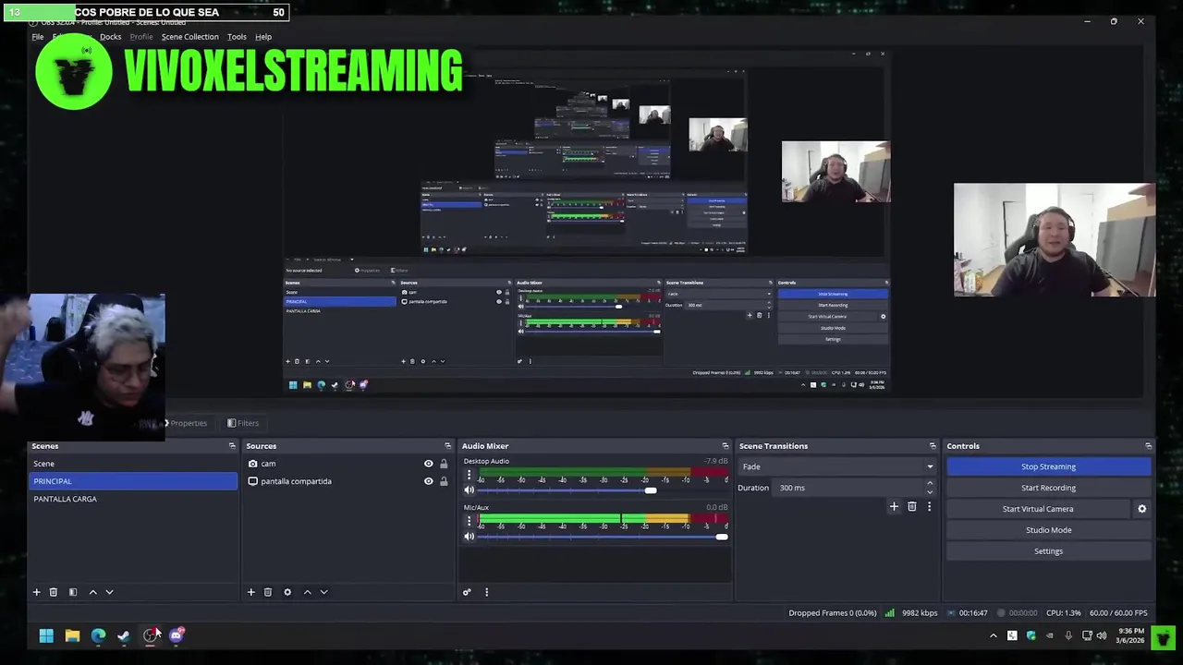
Task: Remove transition with trash icon
Action: click(912, 506)
